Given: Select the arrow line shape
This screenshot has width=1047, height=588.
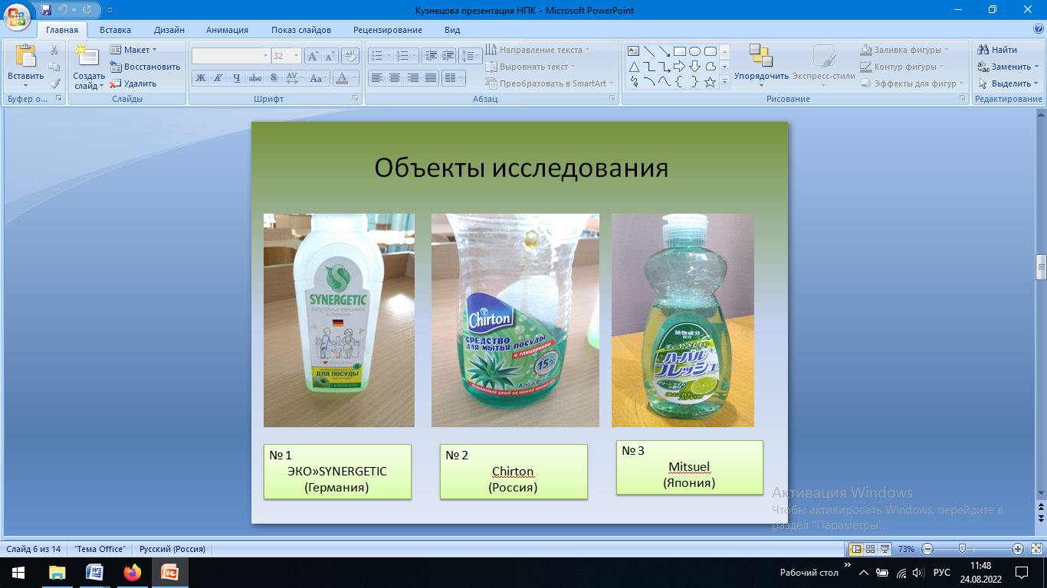Looking at the screenshot, I should (665, 51).
